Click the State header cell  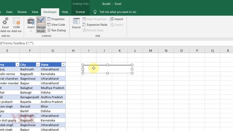53,65
